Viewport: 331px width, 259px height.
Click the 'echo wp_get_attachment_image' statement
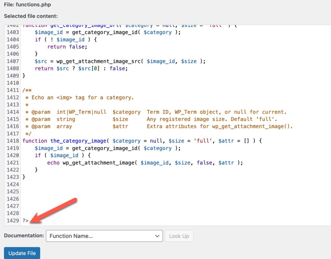(x=145, y=163)
